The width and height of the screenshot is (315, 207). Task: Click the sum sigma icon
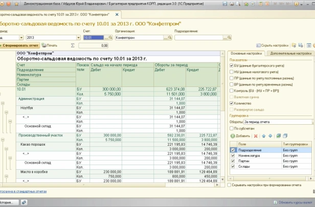tap(73, 45)
